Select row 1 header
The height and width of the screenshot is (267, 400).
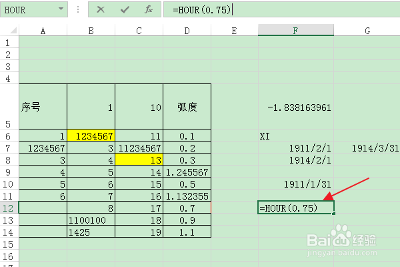click(x=9, y=42)
